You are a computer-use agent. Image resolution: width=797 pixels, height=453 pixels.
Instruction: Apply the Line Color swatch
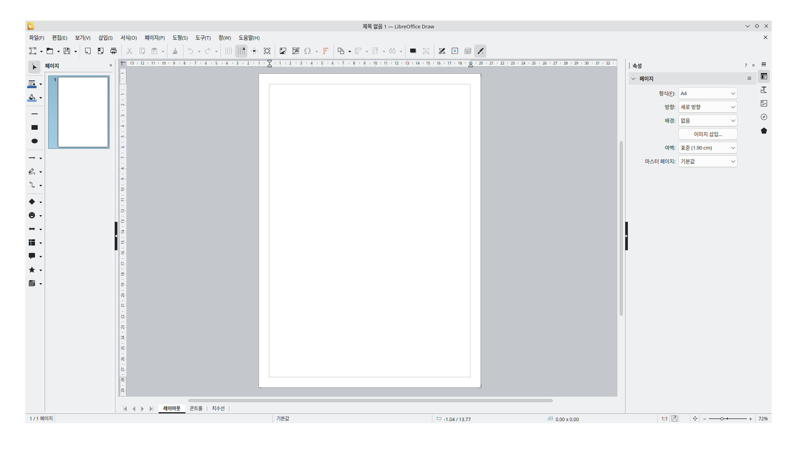point(32,84)
